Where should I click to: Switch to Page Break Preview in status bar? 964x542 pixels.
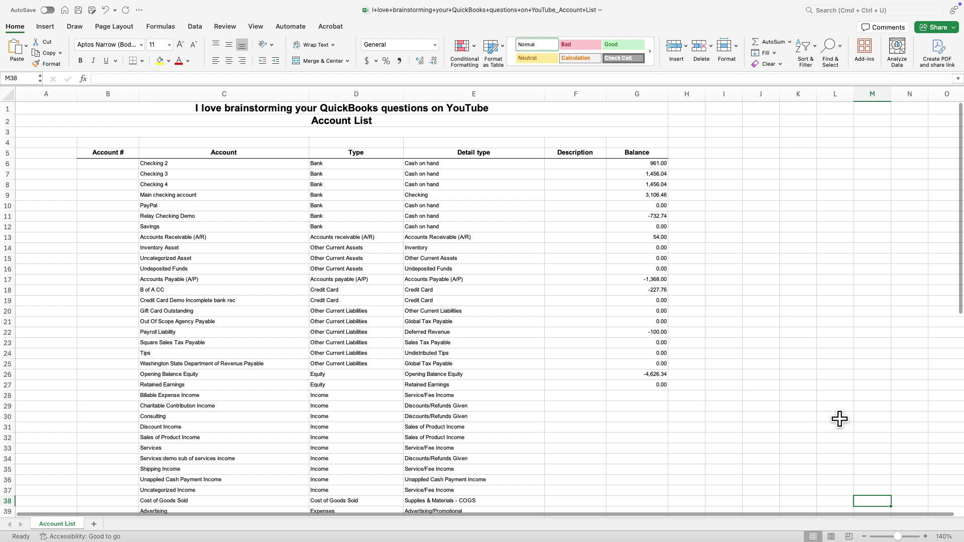click(849, 536)
